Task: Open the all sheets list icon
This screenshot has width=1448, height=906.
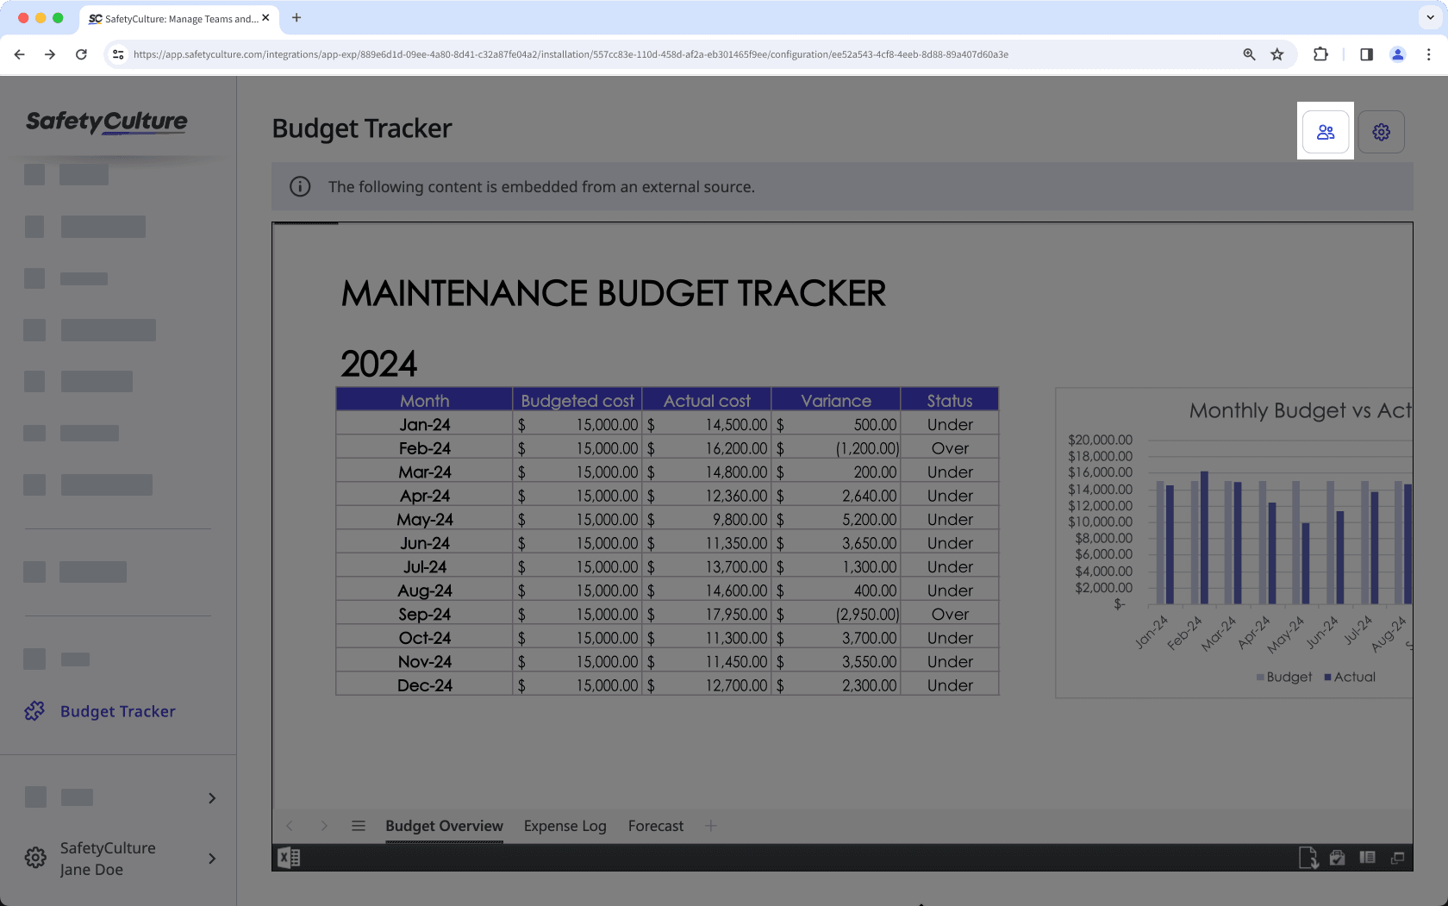Action: pos(359,826)
